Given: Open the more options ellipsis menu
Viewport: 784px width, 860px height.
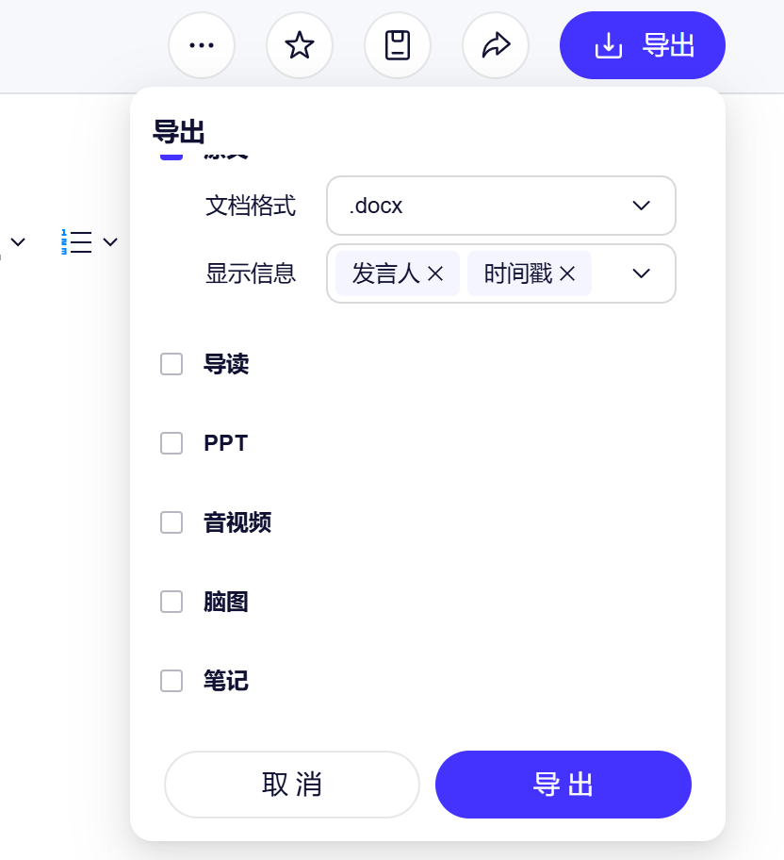Looking at the screenshot, I should click(x=201, y=44).
